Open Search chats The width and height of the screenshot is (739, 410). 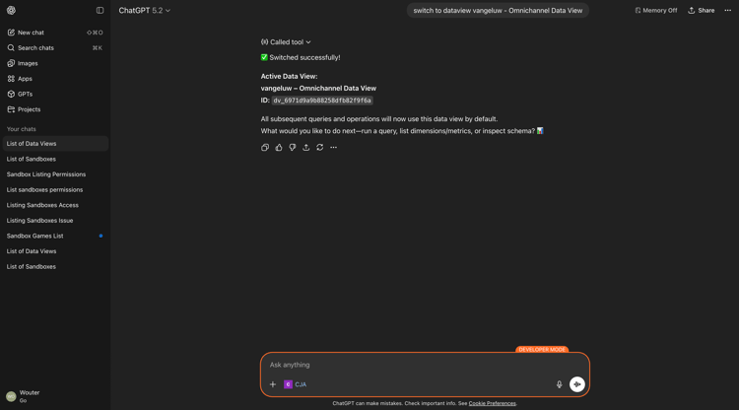click(x=55, y=47)
